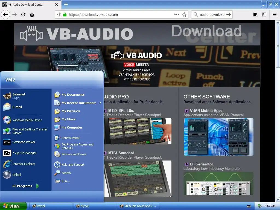This screenshot has width=280, height=210.
Task: Click the MT64 Standard soundpad thumbnail
Action: [138, 179]
